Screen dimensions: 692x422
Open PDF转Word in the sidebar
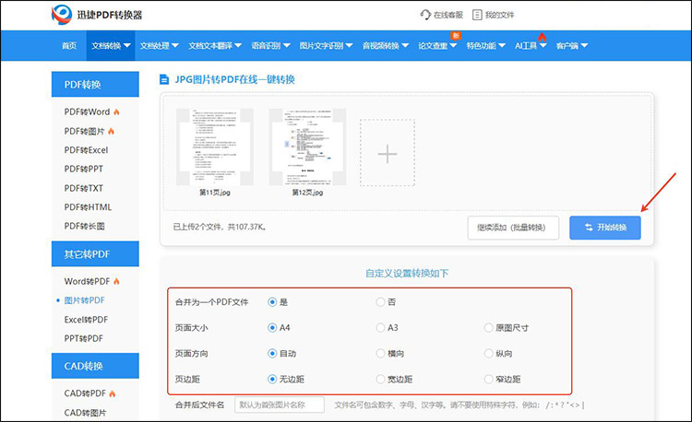coord(87,111)
